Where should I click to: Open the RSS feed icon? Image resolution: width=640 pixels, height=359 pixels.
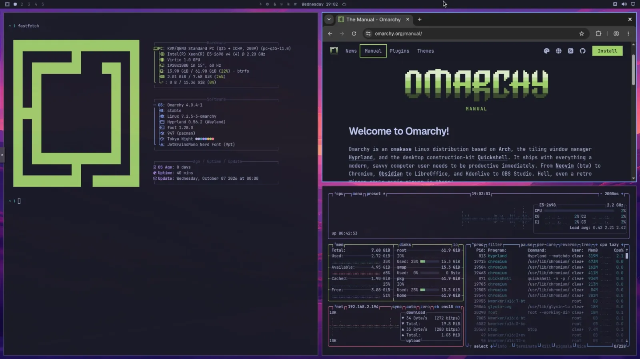pos(570,51)
